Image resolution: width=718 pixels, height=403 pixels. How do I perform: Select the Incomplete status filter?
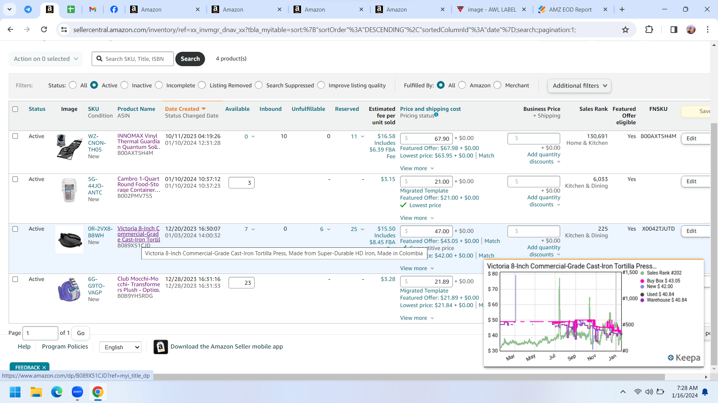click(x=159, y=85)
